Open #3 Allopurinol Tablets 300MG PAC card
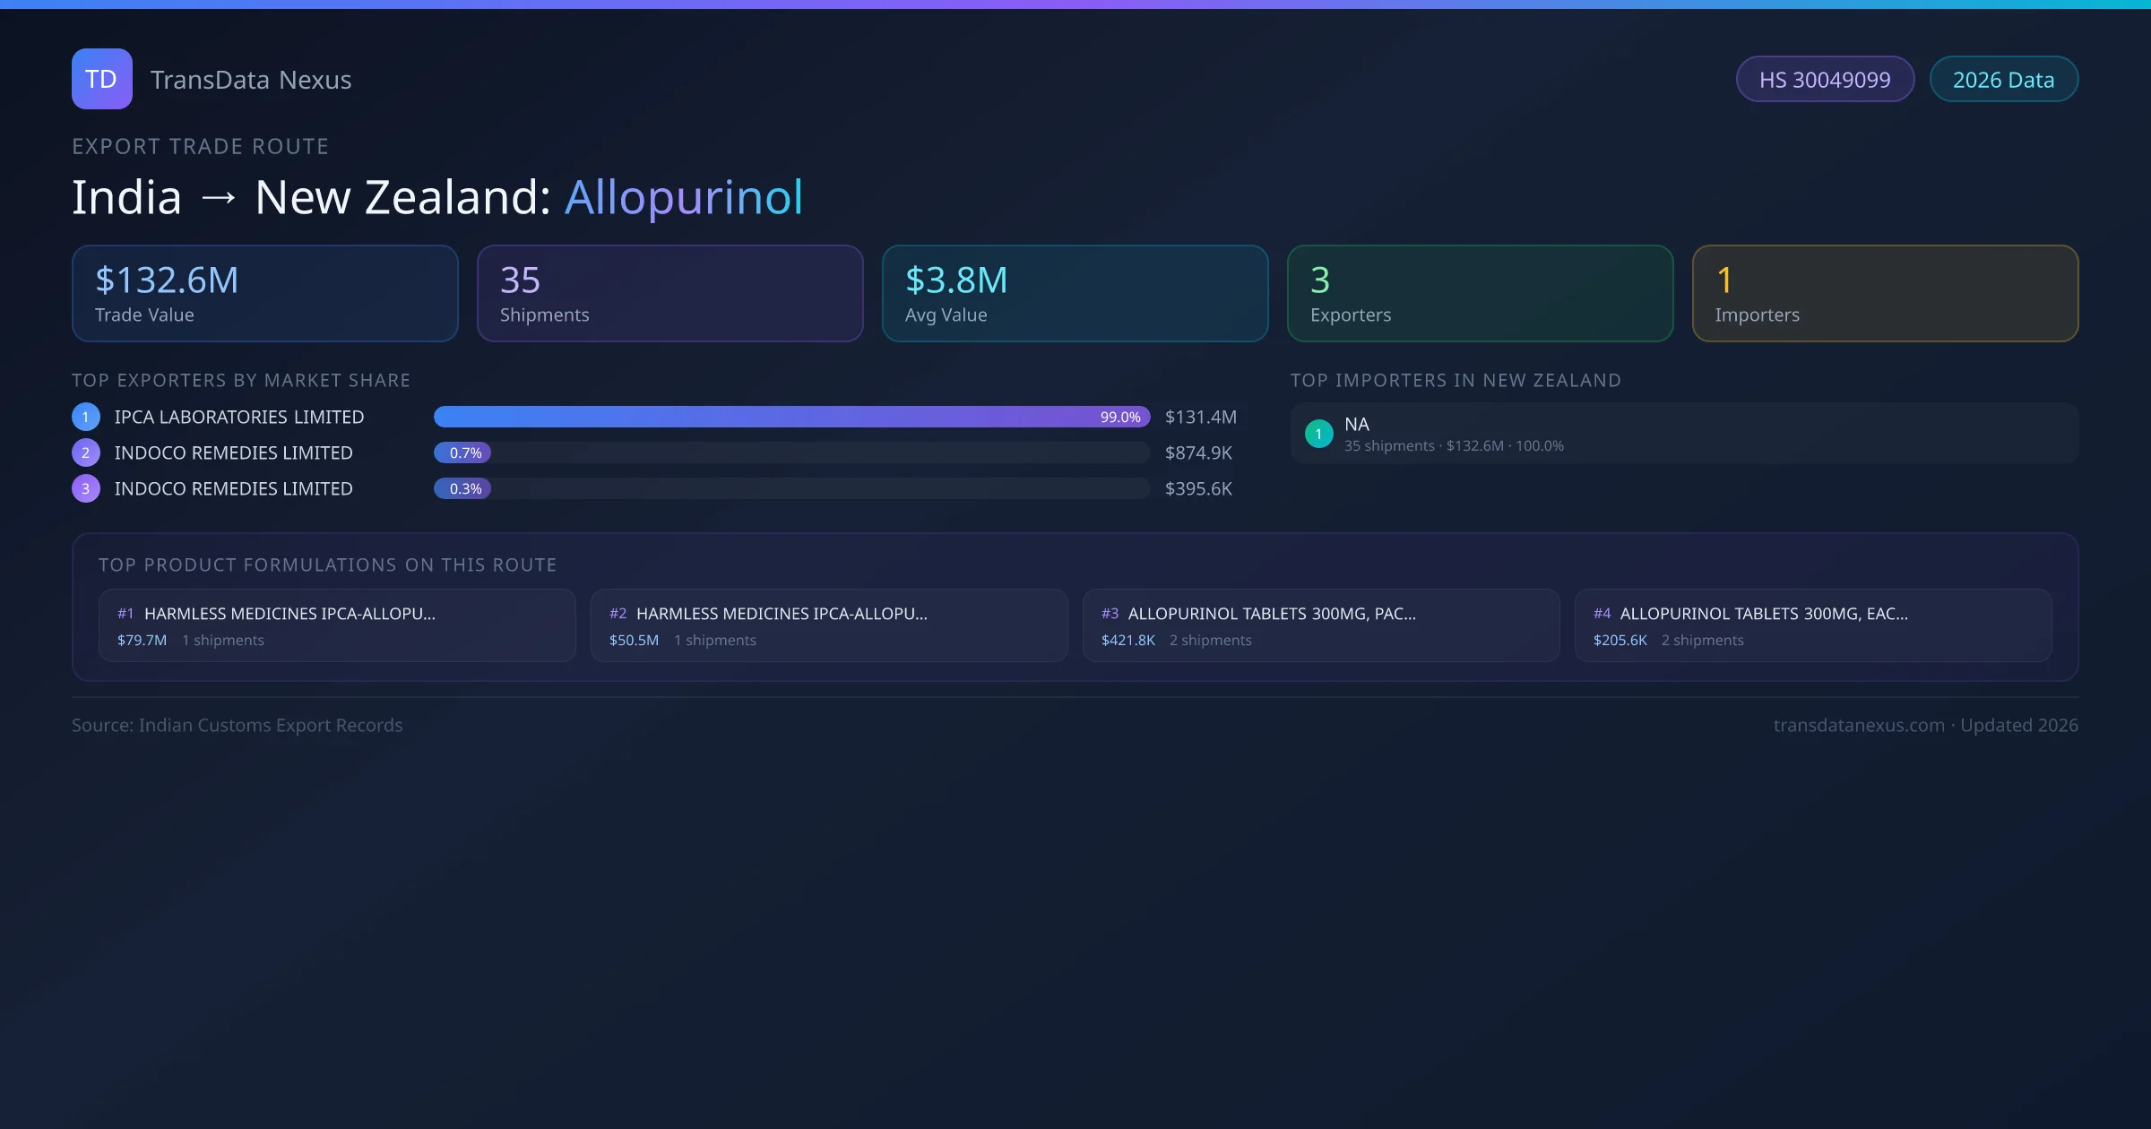Image resolution: width=2151 pixels, height=1129 pixels. pos(1321,625)
